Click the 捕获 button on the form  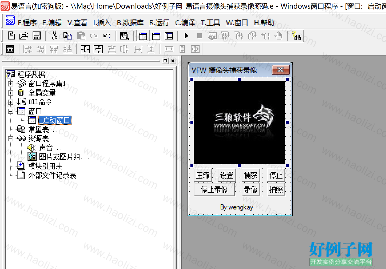251,175
